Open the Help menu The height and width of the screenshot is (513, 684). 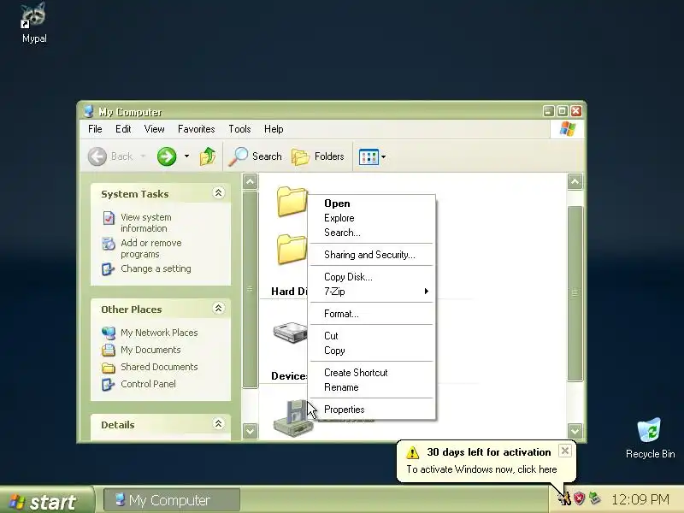point(274,129)
